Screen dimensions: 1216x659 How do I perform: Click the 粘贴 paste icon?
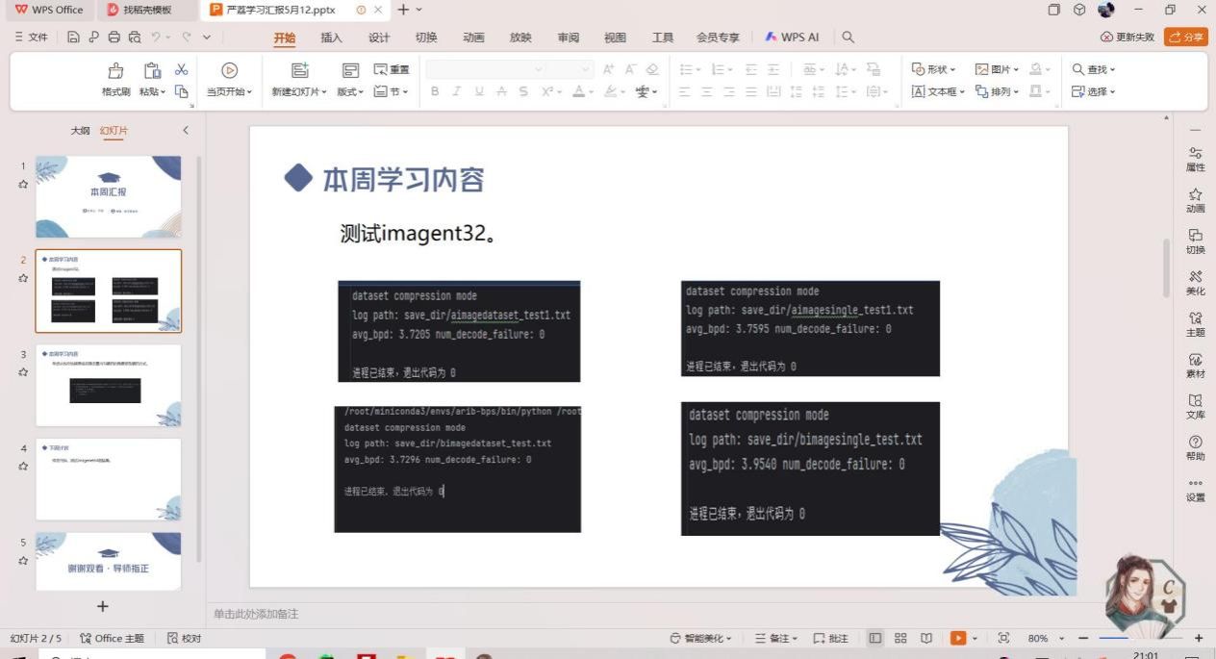click(x=152, y=70)
